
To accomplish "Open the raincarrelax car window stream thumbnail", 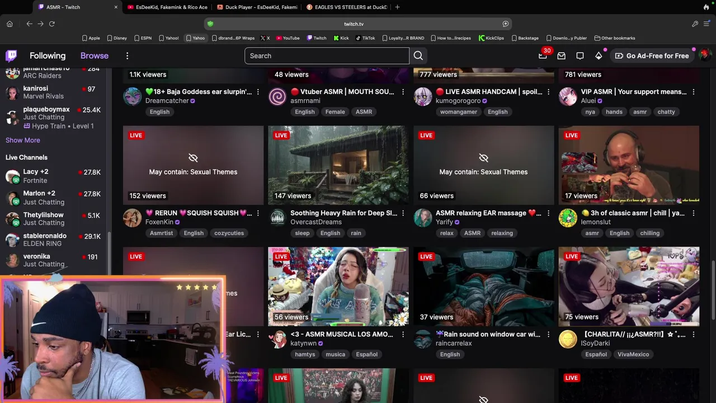I will [x=484, y=287].
